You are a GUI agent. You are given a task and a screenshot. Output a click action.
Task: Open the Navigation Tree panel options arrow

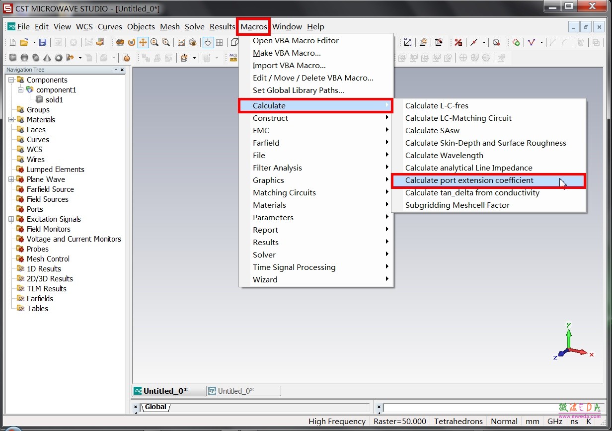tap(116, 70)
